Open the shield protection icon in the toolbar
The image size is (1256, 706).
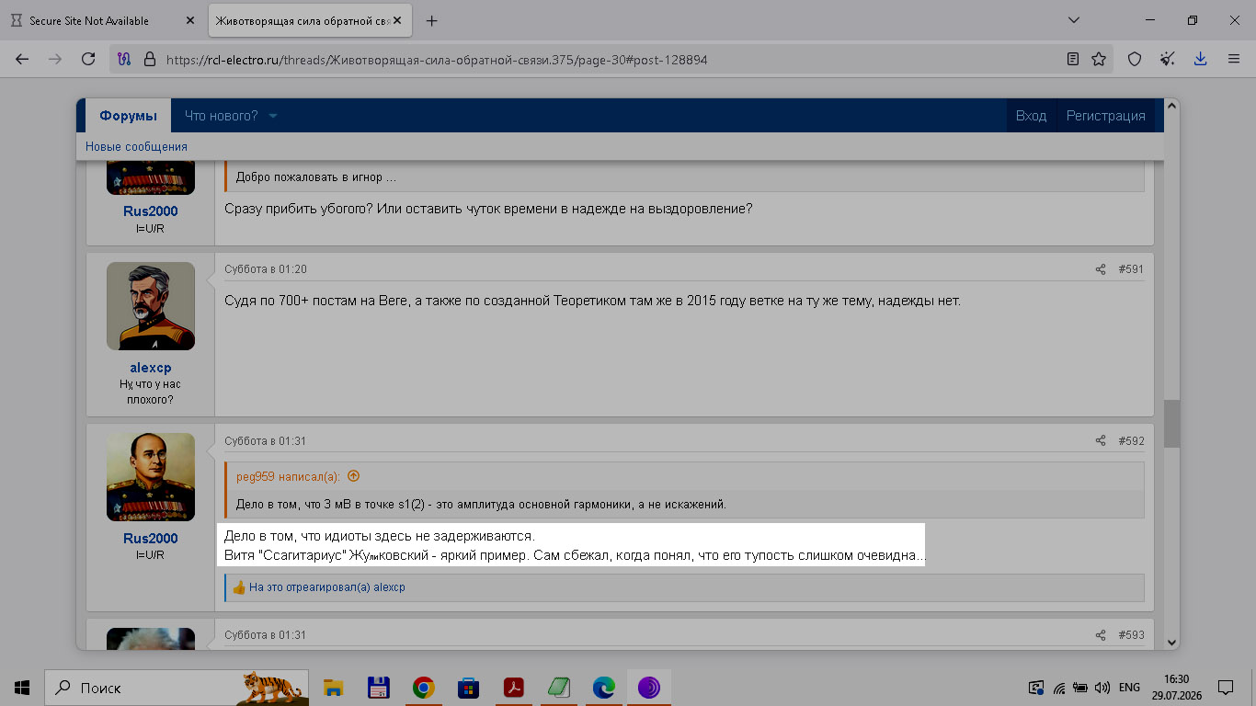1135,59
